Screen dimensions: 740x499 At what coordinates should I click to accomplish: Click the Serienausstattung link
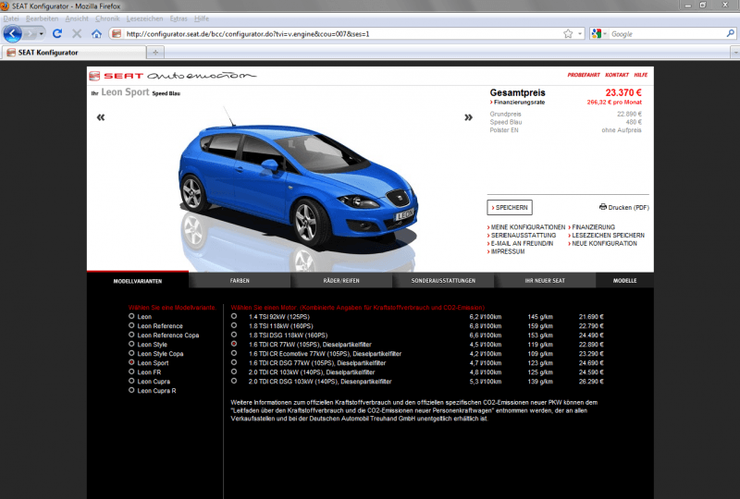522,236
